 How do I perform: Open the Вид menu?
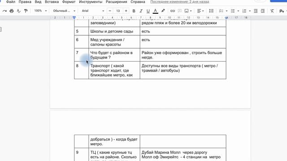(38, 2)
